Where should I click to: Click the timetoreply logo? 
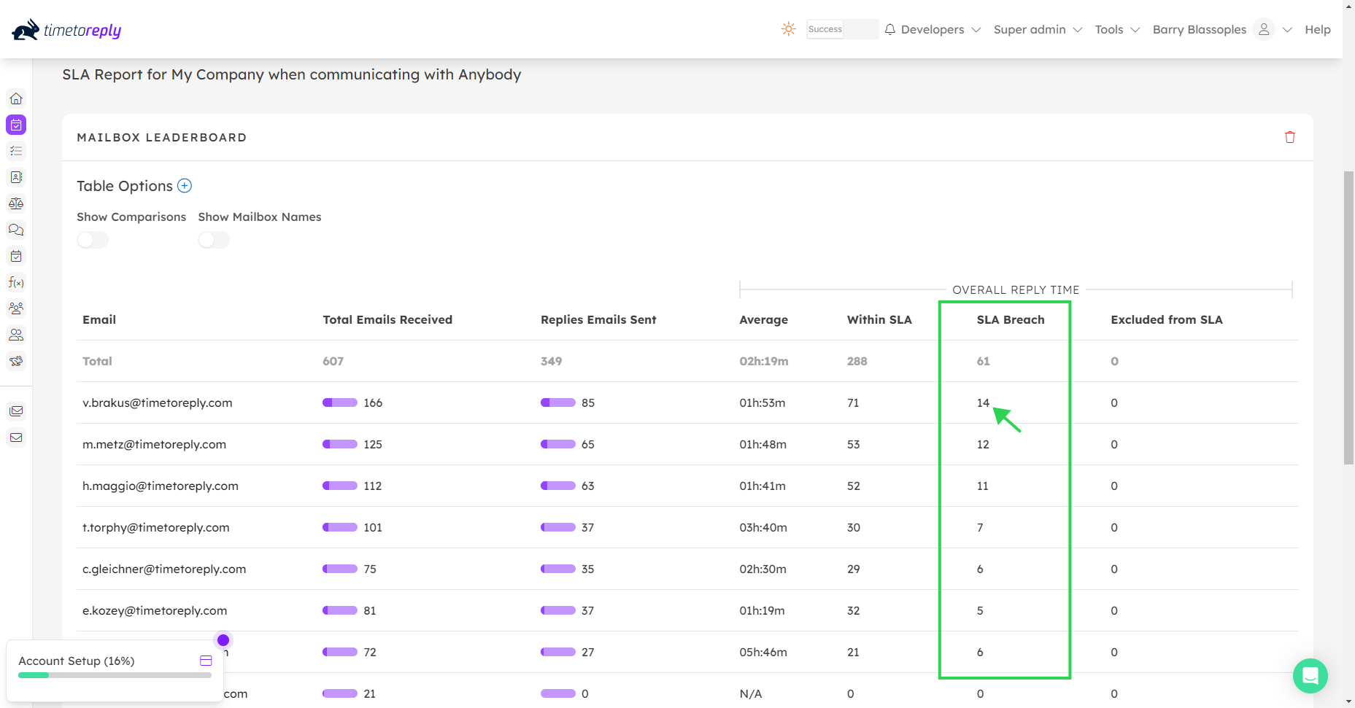click(66, 30)
